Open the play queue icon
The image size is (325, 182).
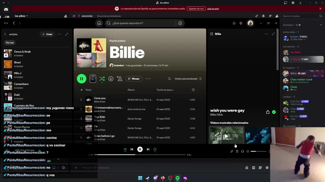pos(237,151)
